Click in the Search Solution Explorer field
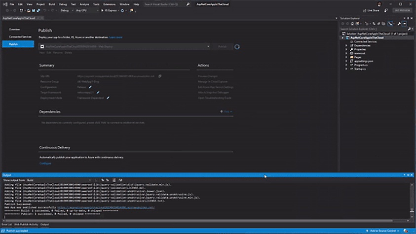 coord(370,29)
